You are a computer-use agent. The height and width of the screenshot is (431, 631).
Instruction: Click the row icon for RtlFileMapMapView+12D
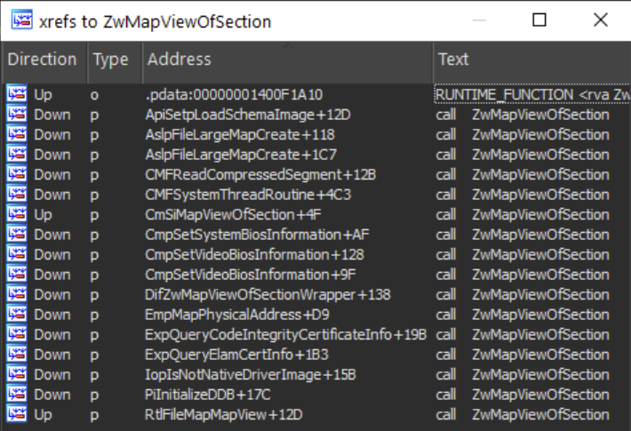[x=16, y=414]
